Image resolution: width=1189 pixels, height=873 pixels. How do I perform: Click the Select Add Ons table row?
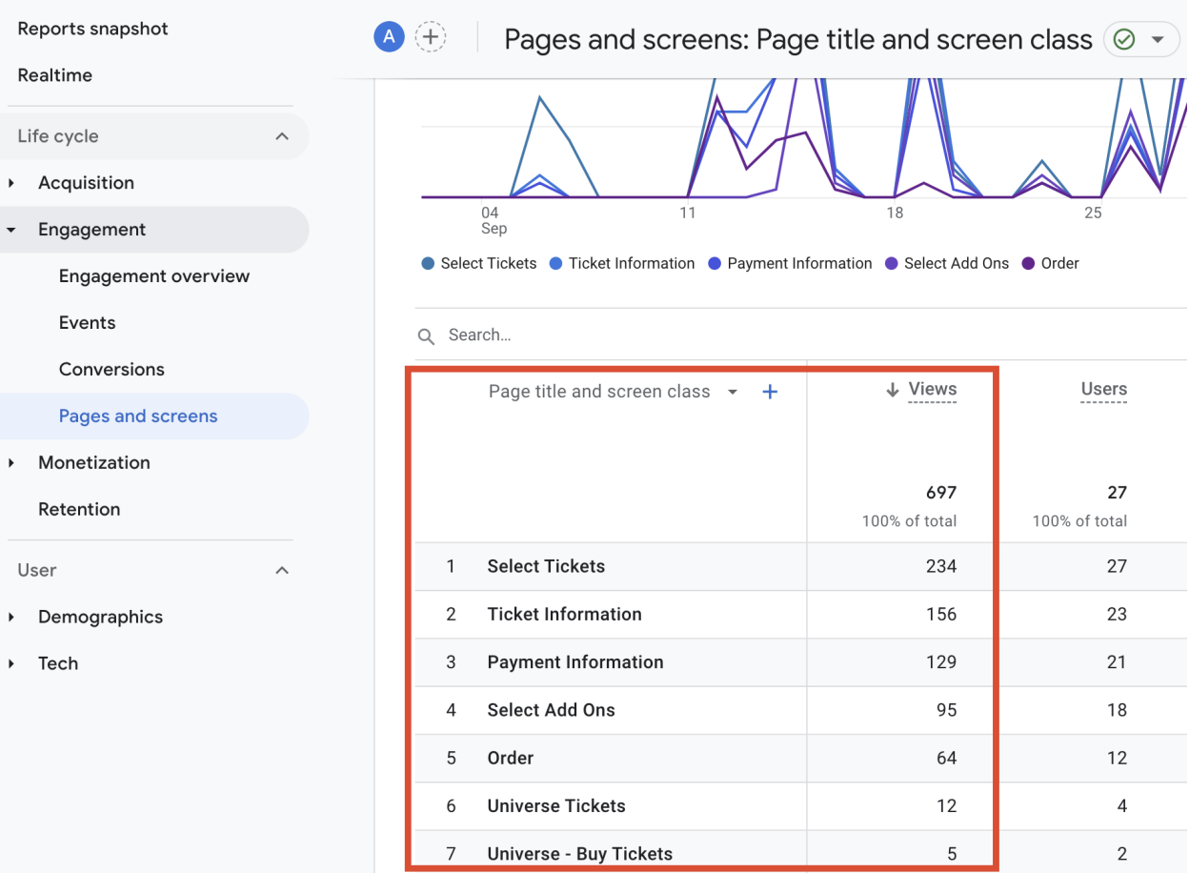(801, 710)
